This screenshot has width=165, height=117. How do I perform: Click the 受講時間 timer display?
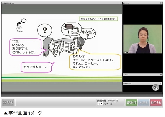point(108,101)
